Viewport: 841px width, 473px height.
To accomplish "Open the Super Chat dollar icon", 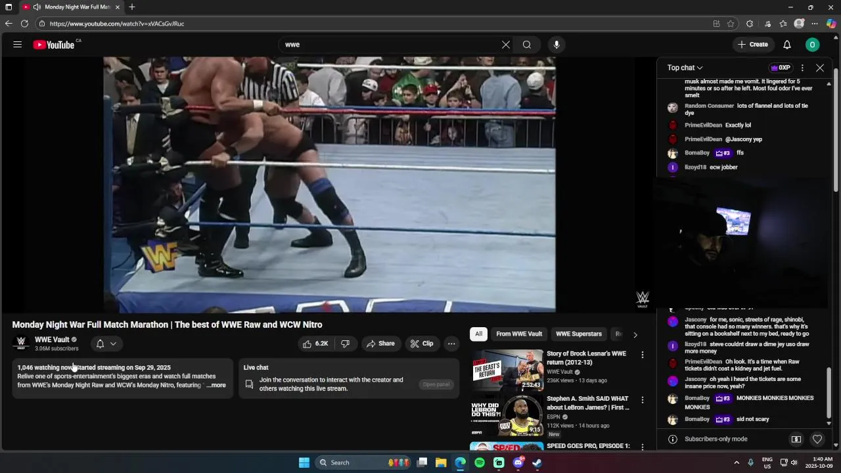I will tap(796, 439).
